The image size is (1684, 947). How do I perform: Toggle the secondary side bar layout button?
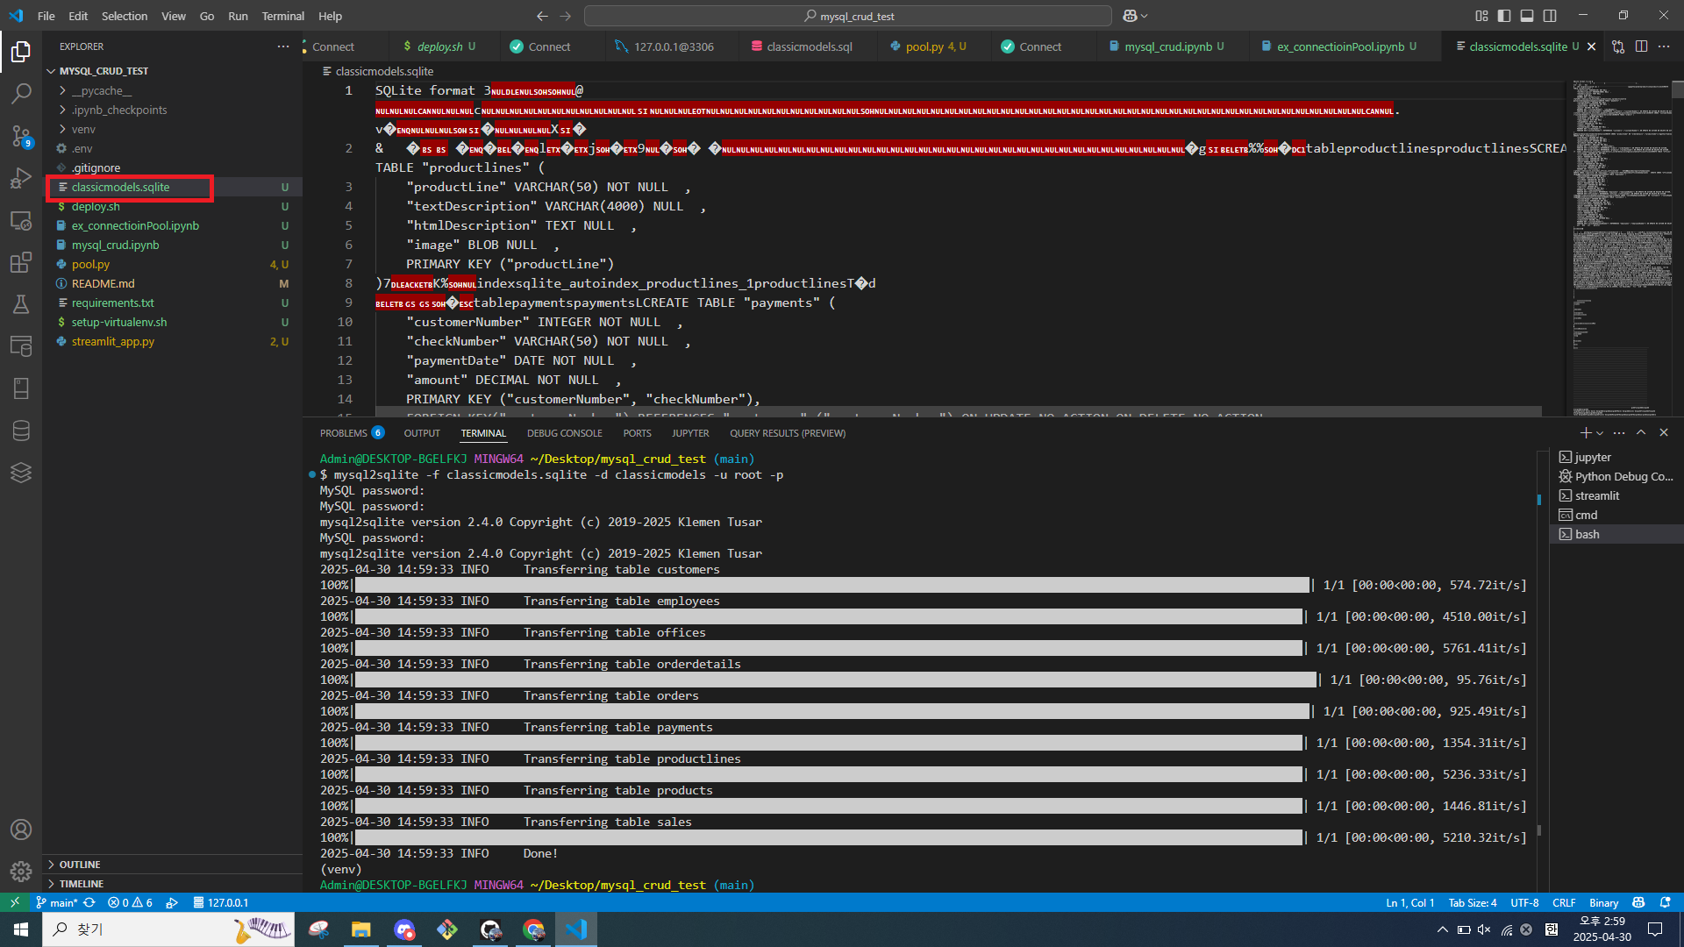pos(1550,16)
